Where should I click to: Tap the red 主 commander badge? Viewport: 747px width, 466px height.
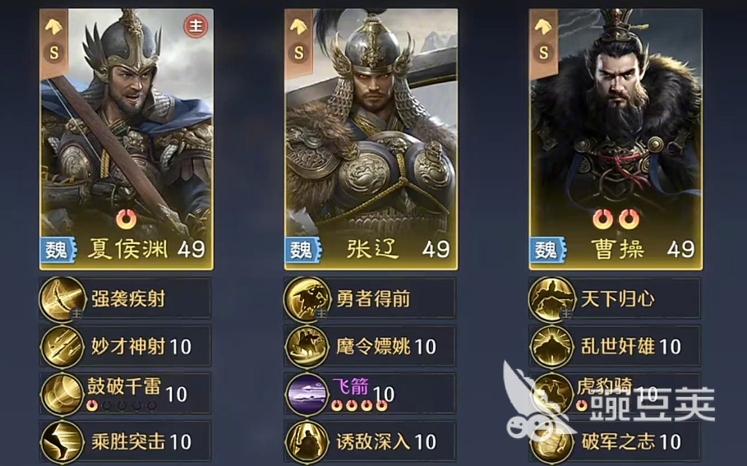coord(196,26)
